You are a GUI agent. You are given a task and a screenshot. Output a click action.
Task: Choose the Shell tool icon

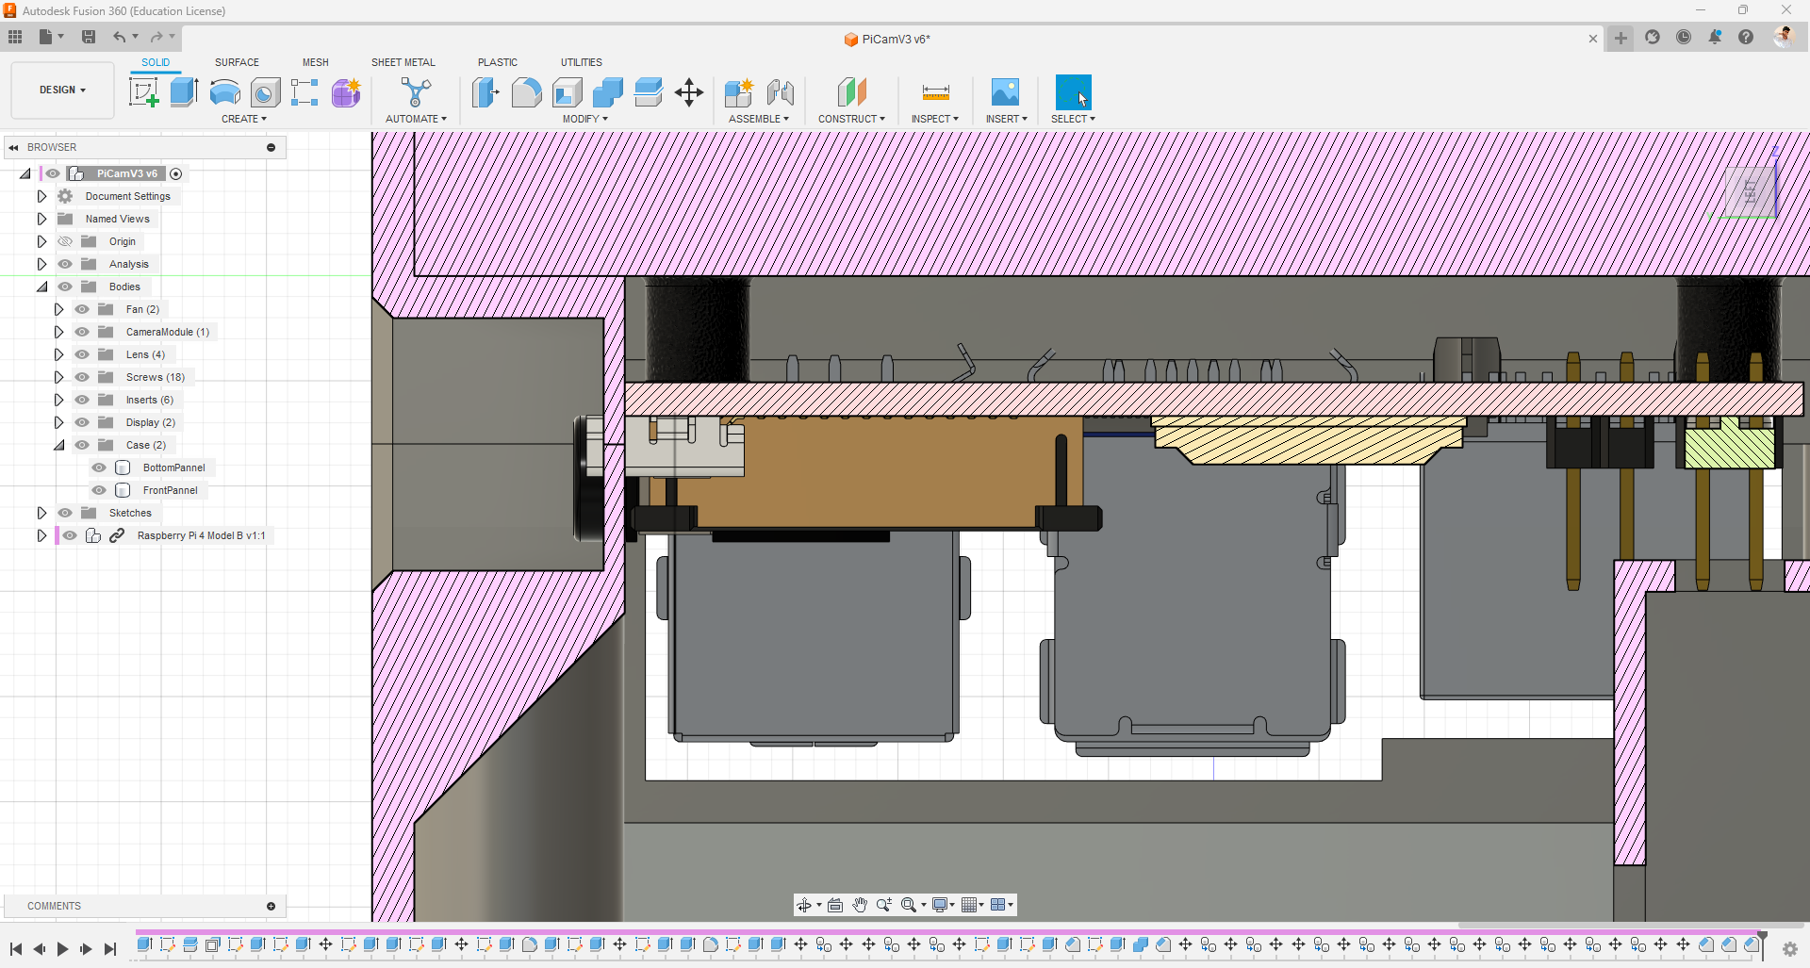567,92
